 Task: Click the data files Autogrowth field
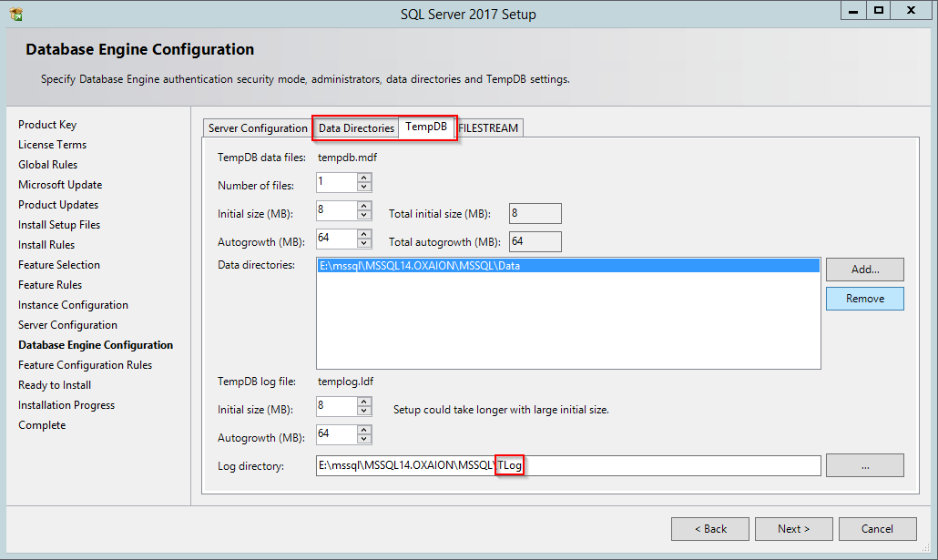337,239
